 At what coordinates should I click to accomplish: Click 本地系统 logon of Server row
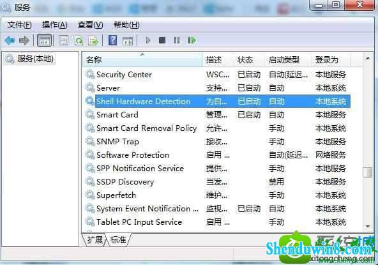coord(331,87)
